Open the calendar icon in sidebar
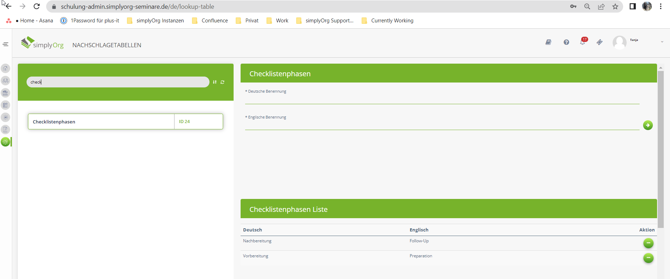This screenshot has width=670, height=279. point(6,105)
